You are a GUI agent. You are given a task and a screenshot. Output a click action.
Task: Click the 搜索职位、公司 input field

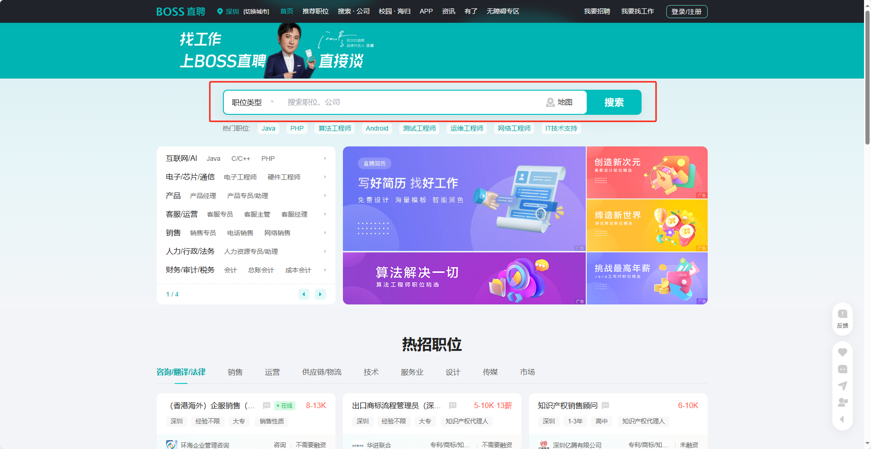click(412, 102)
